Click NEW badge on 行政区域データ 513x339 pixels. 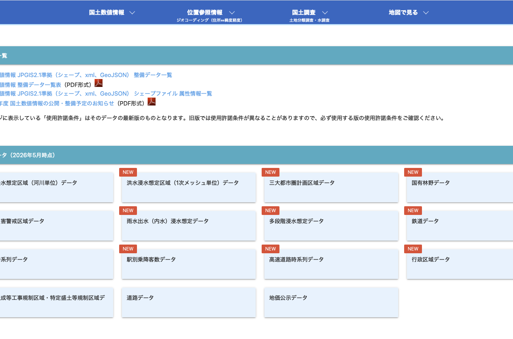(413, 249)
